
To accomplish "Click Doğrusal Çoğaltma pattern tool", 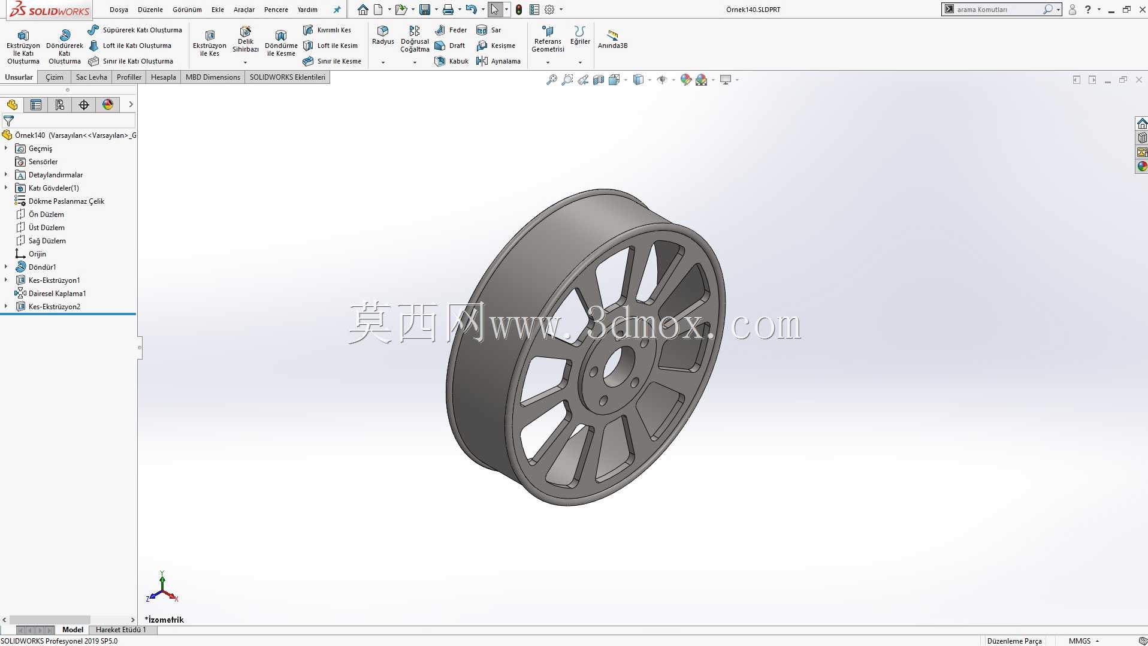I will pyautogui.click(x=415, y=40).
